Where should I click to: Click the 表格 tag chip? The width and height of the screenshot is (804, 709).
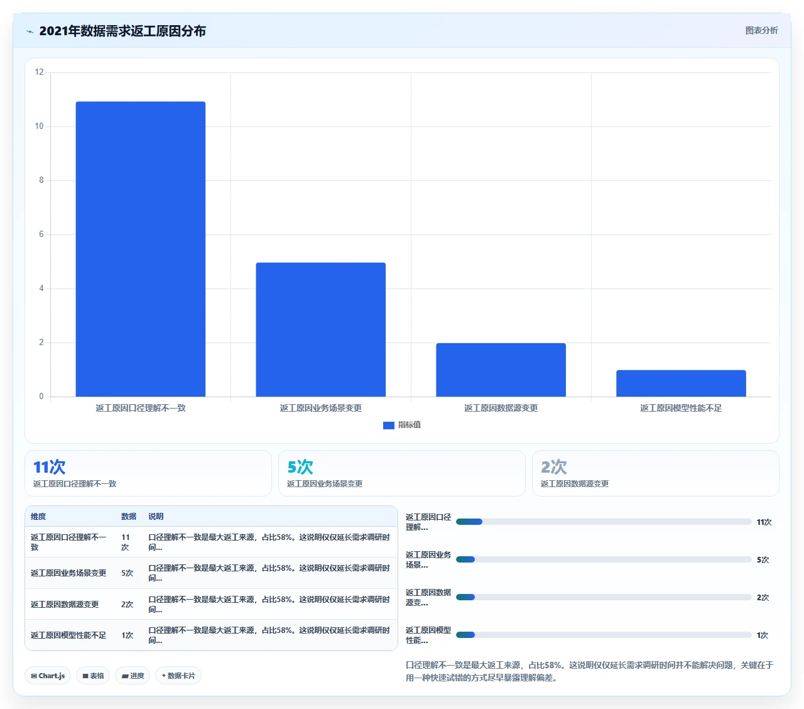coord(93,676)
